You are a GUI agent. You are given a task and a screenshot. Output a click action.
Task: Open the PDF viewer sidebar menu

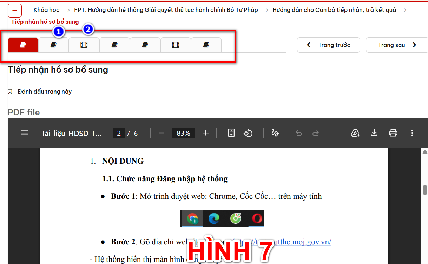(x=25, y=133)
